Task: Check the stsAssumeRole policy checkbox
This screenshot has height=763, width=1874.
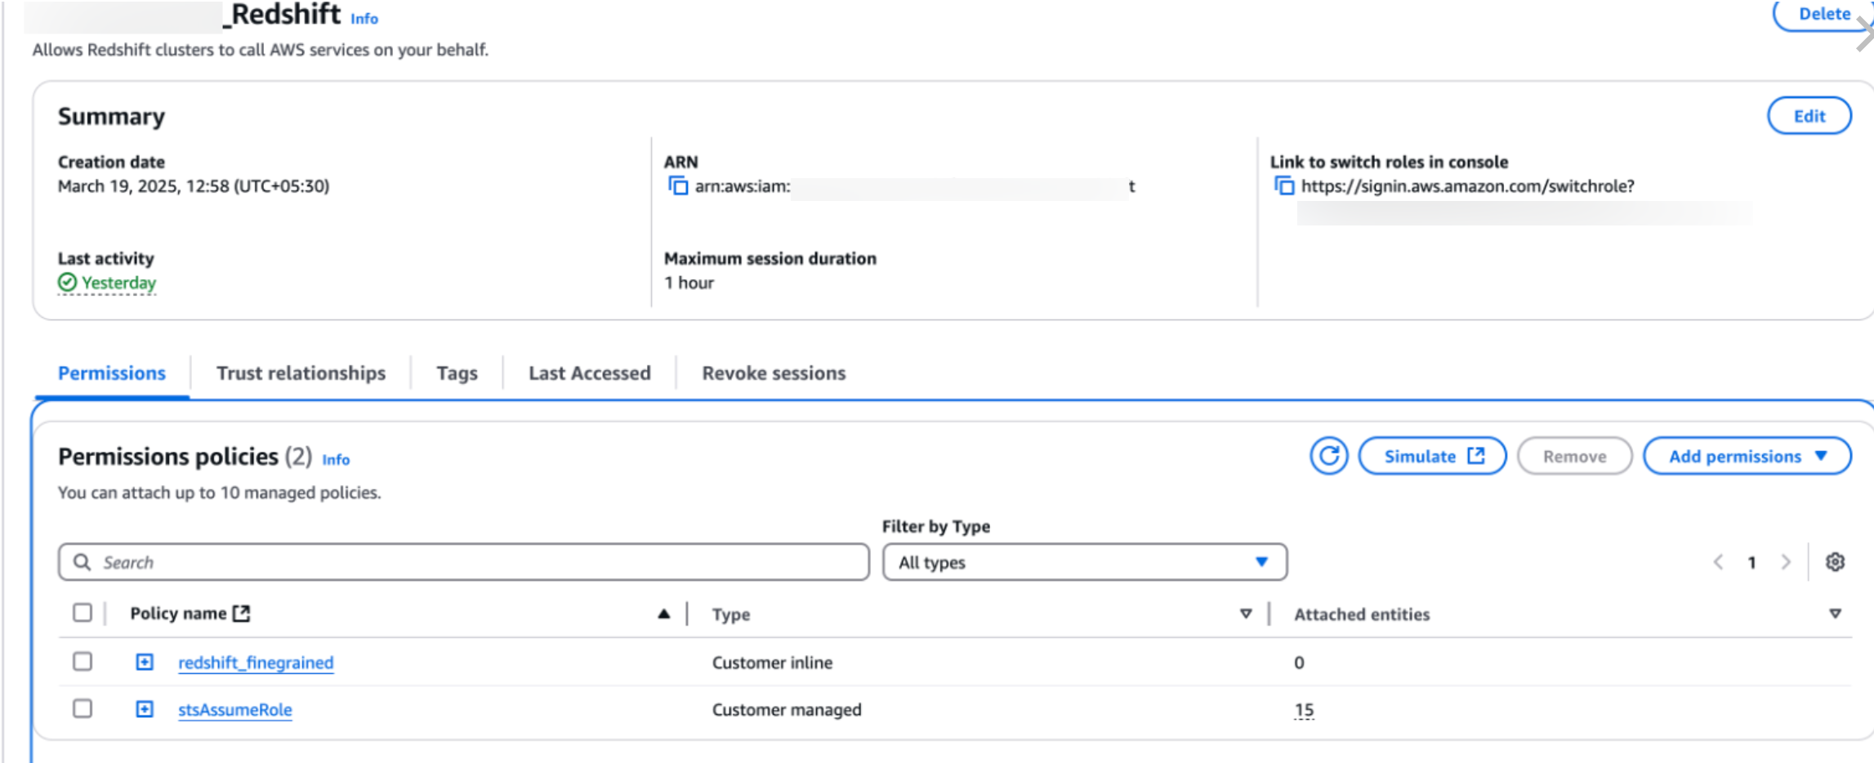Action: click(x=83, y=709)
